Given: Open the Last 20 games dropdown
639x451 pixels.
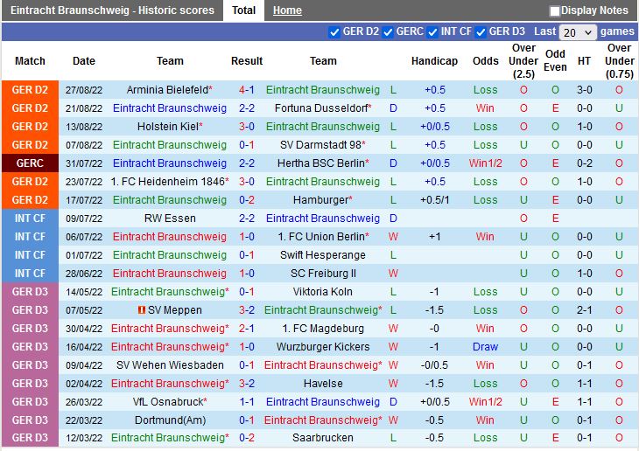Looking at the screenshot, I should coord(578,32).
